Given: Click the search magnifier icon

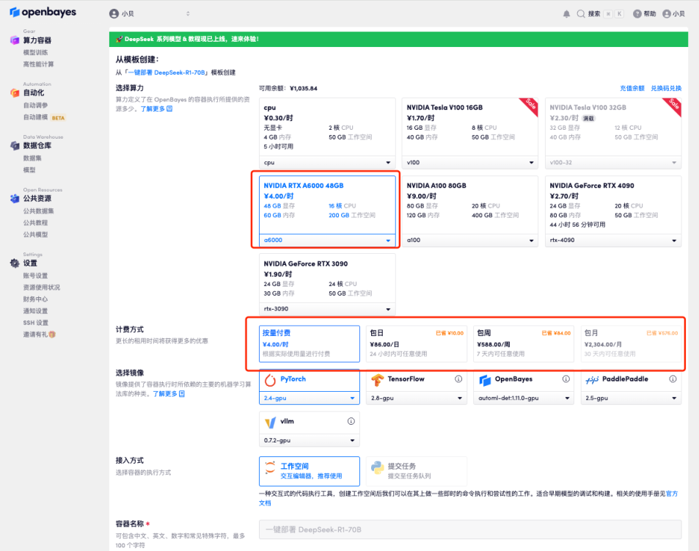Looking at the screenshot, I should coord(581,14).
